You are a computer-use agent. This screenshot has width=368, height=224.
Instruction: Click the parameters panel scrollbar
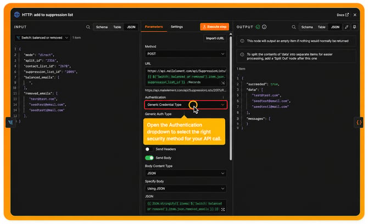pos(231,97)
